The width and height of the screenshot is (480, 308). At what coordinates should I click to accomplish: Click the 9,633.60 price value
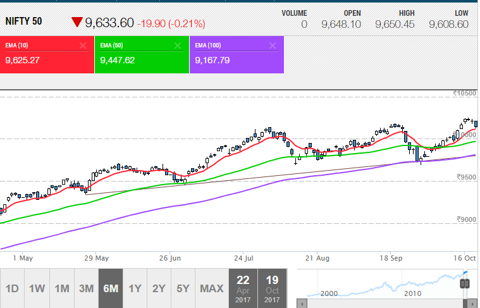pos(109,23)
